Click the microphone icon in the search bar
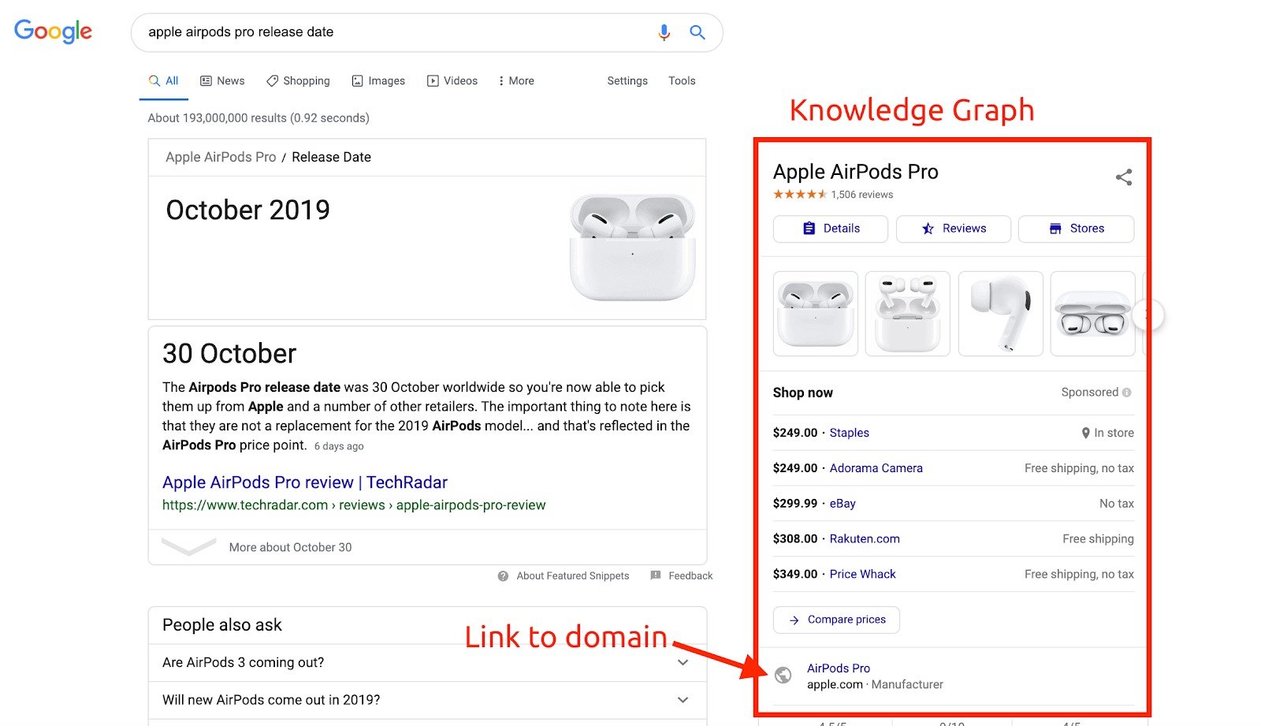The image size is (1261, 726). click(663, 32)
